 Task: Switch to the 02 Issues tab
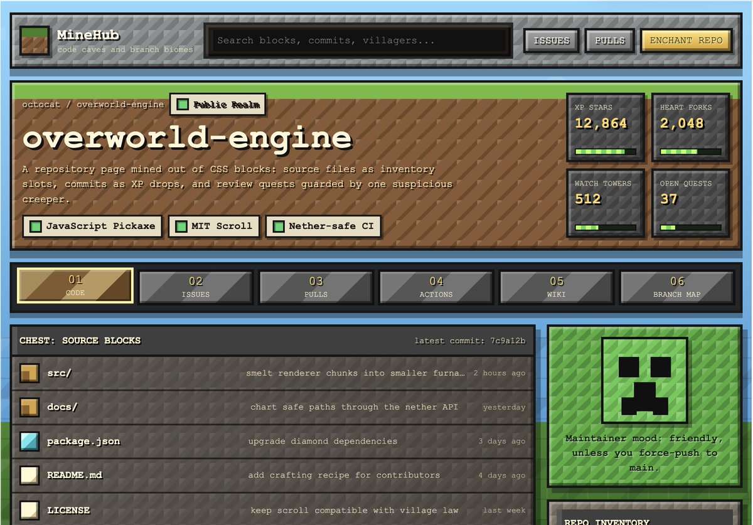click(x=196, y=287)
